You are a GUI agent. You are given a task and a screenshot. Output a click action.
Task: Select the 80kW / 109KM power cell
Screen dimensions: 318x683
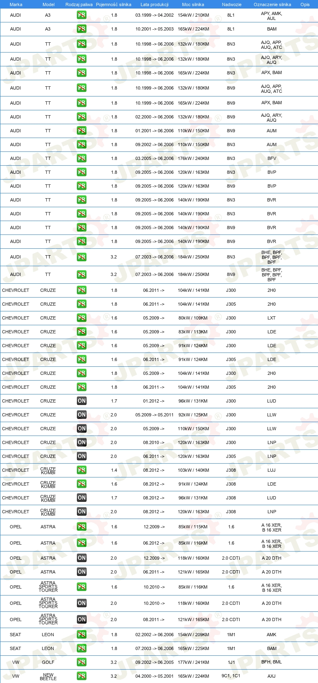193,318
